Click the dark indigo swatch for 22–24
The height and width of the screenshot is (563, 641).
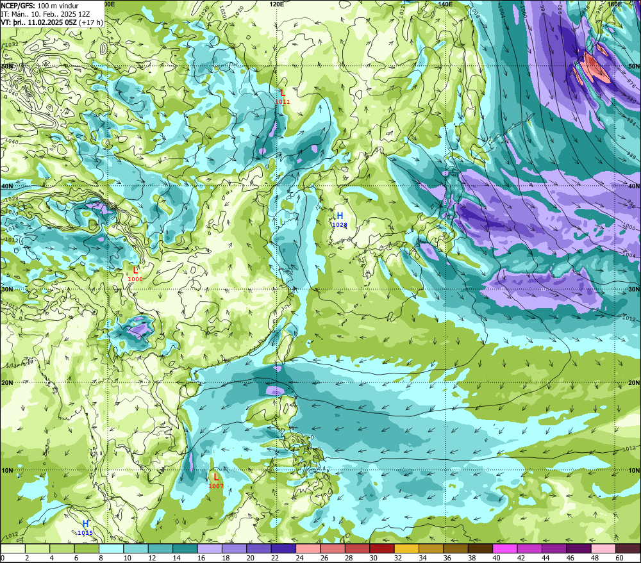pos(283,549)
